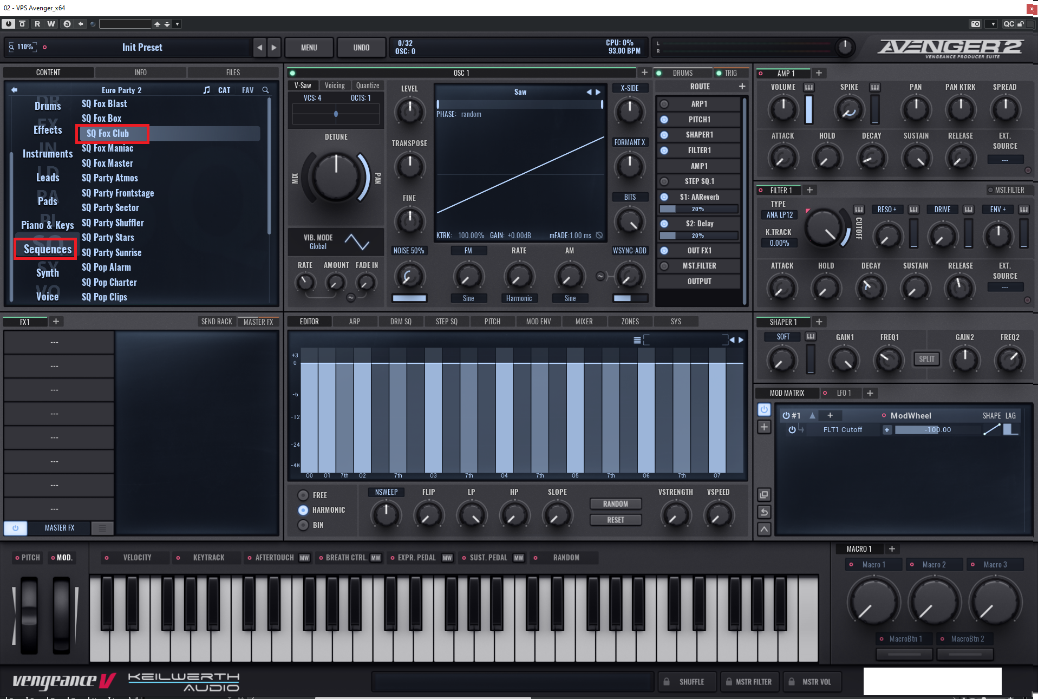Open the AM waveform Sine selector

click(x=570, y=298)
